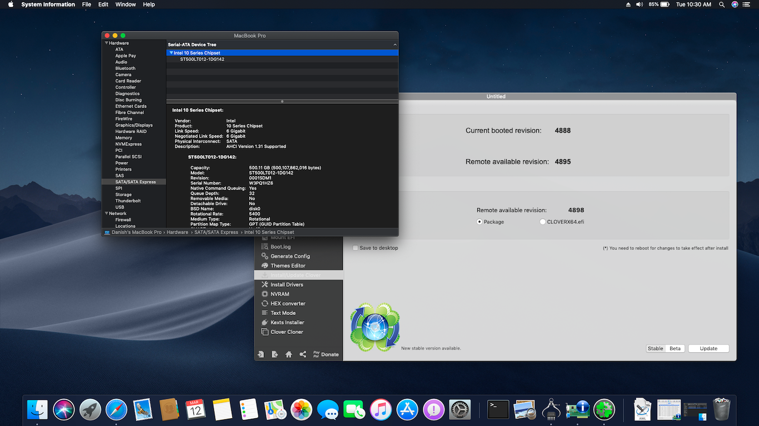This screenshot has width=759, height=426.
Task: Collapse the Hardware section disclosure triangle
Action: [x=107, y=43]
